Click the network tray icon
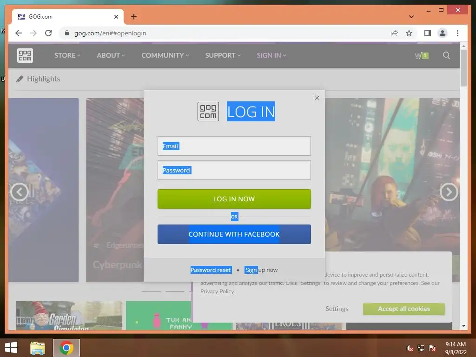Image resolution: width=476 pixels, height=357 pixels. point(421,348)
